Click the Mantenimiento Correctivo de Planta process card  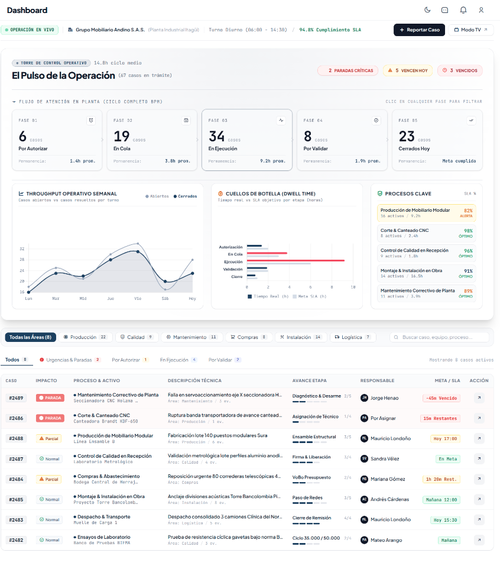coord(426,293)
